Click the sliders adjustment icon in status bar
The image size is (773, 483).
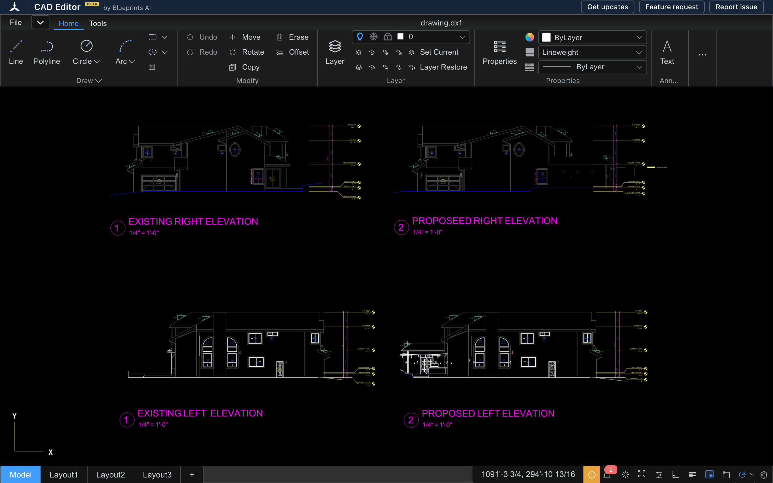(x=659, y=475)
